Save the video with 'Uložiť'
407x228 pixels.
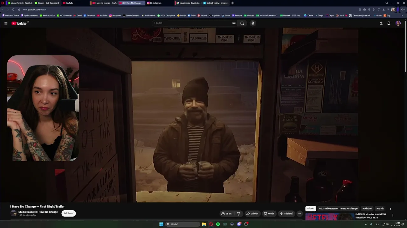pyautogui.click(x=269, y=214)
